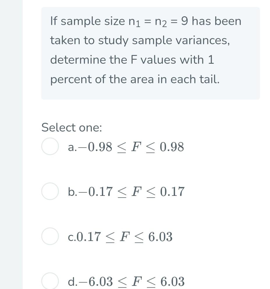
Task: Click the words "If sample size"
Action: tap(88, 21)
